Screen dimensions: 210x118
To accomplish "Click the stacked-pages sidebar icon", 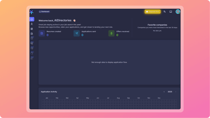I will [32, 43].
